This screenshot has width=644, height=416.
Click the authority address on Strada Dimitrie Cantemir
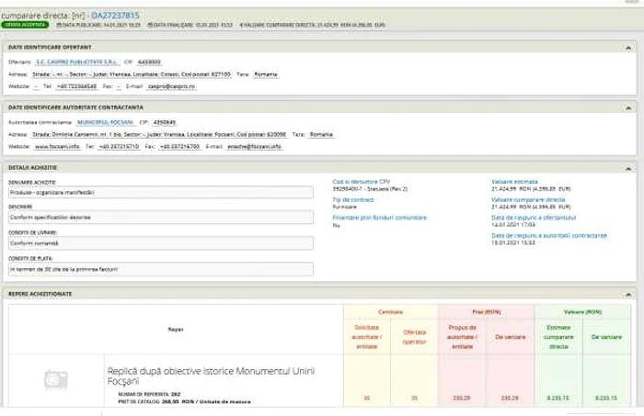coord(159,134)
